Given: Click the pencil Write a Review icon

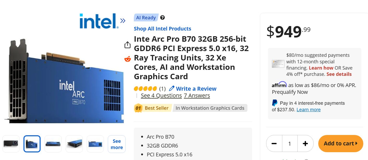Looking at the screenshot, I should (172, 89).
